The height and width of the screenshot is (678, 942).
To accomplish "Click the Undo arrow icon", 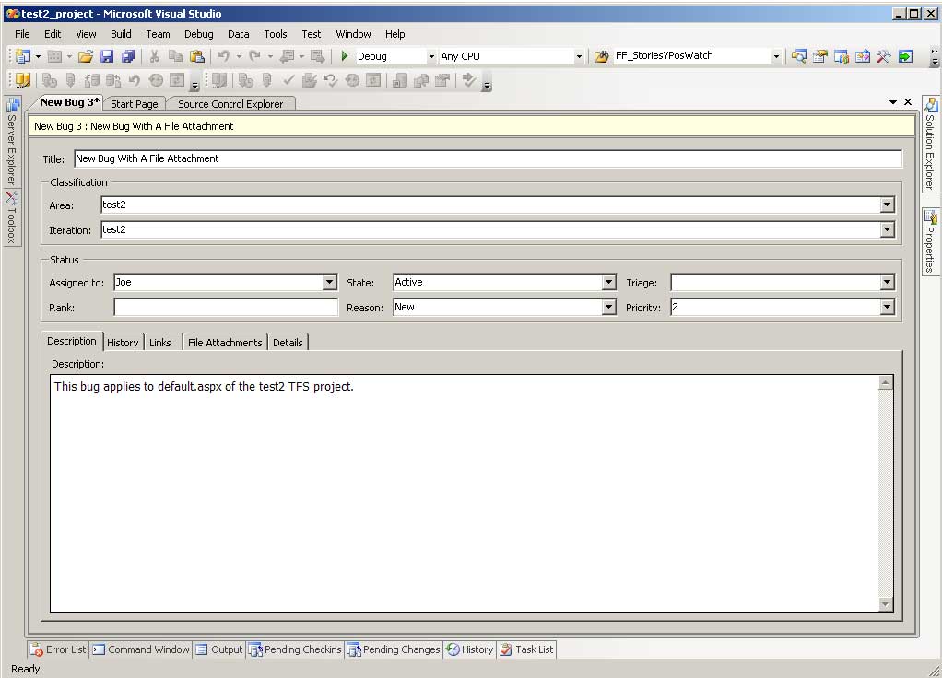I will (x=223, y=56).
